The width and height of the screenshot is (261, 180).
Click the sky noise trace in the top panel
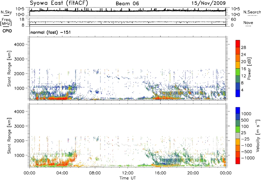tap(128, 11)
